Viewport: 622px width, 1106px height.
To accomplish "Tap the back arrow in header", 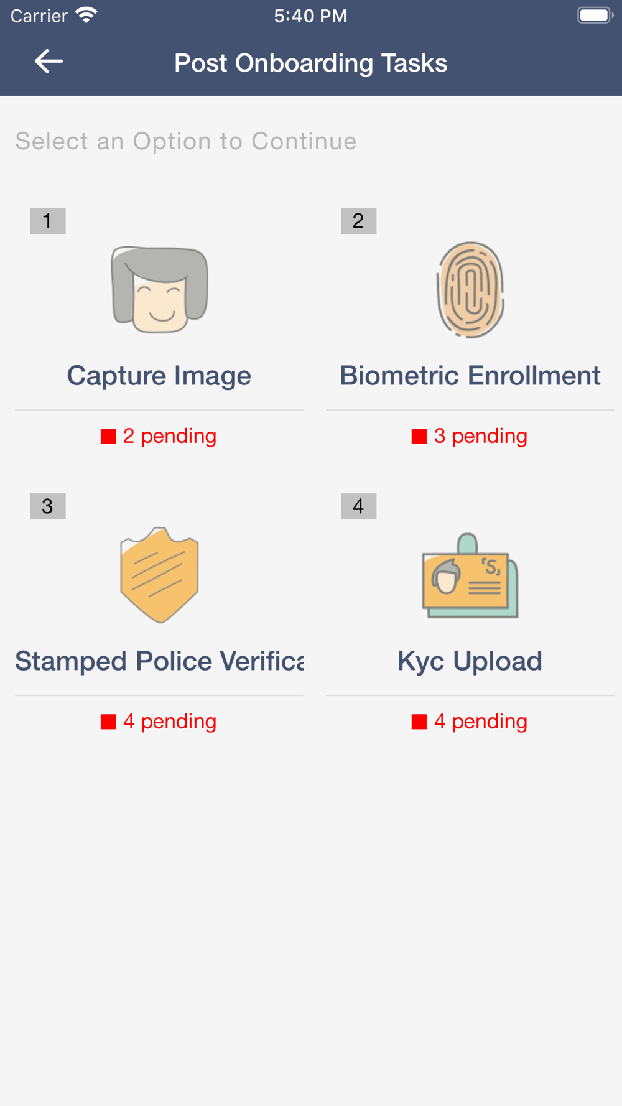I will pos(49,62).
